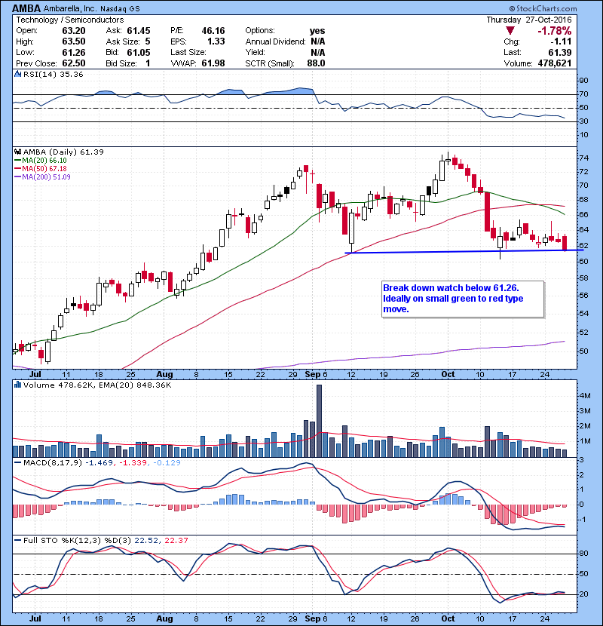Click the Aug label on the bottom date axis
Viewport: 603px width, 626px height.
pyautogui.click(x=164, y=618)
